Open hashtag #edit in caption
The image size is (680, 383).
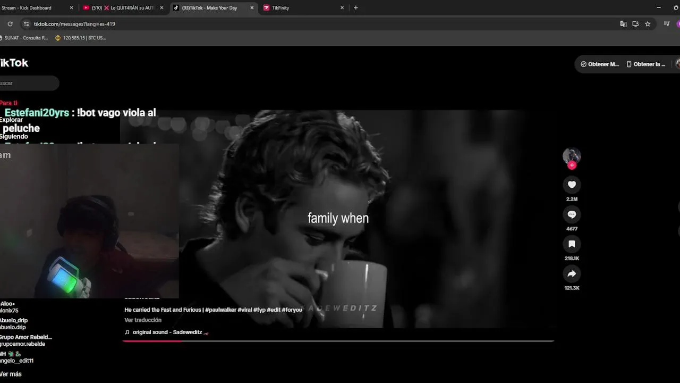pyautogui.click(x=274, y=310)
